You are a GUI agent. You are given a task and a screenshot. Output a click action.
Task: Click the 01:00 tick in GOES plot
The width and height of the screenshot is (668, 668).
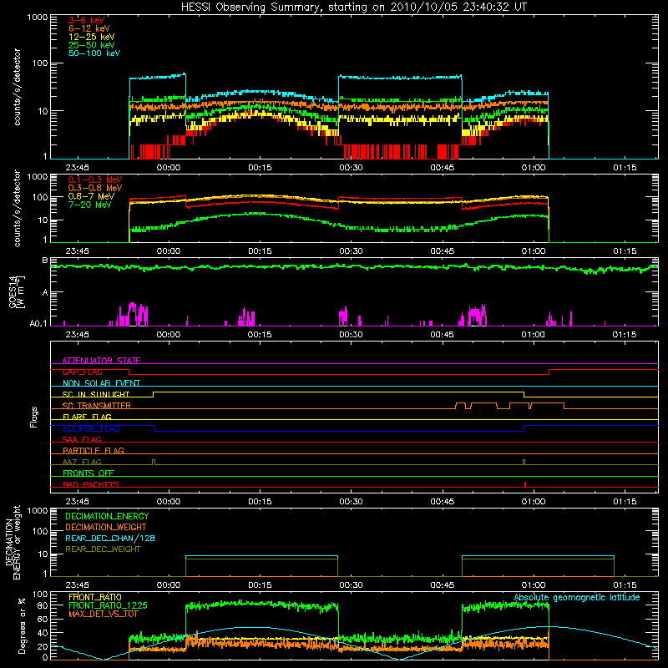[534, 335]
